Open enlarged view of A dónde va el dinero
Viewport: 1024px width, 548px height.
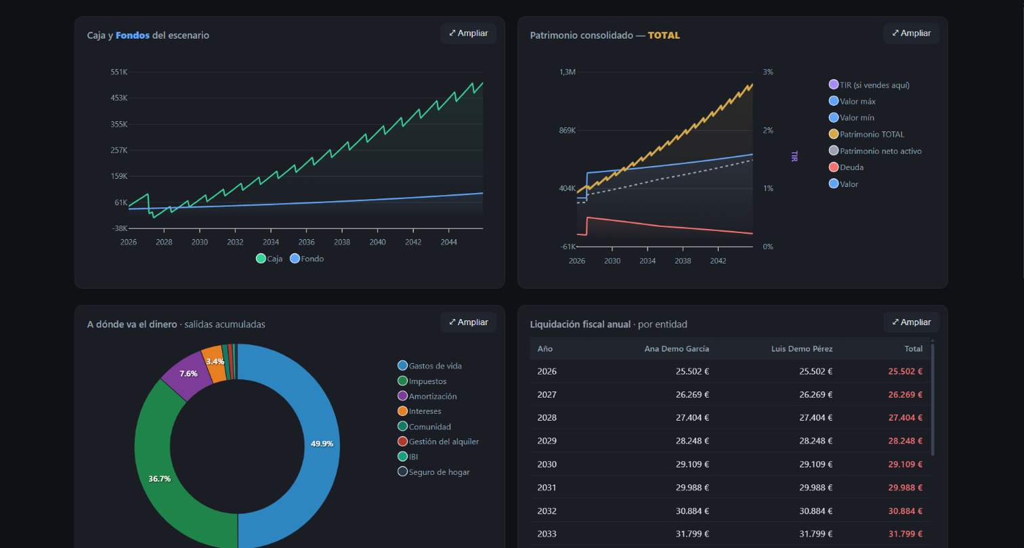[x=468, y=322]
